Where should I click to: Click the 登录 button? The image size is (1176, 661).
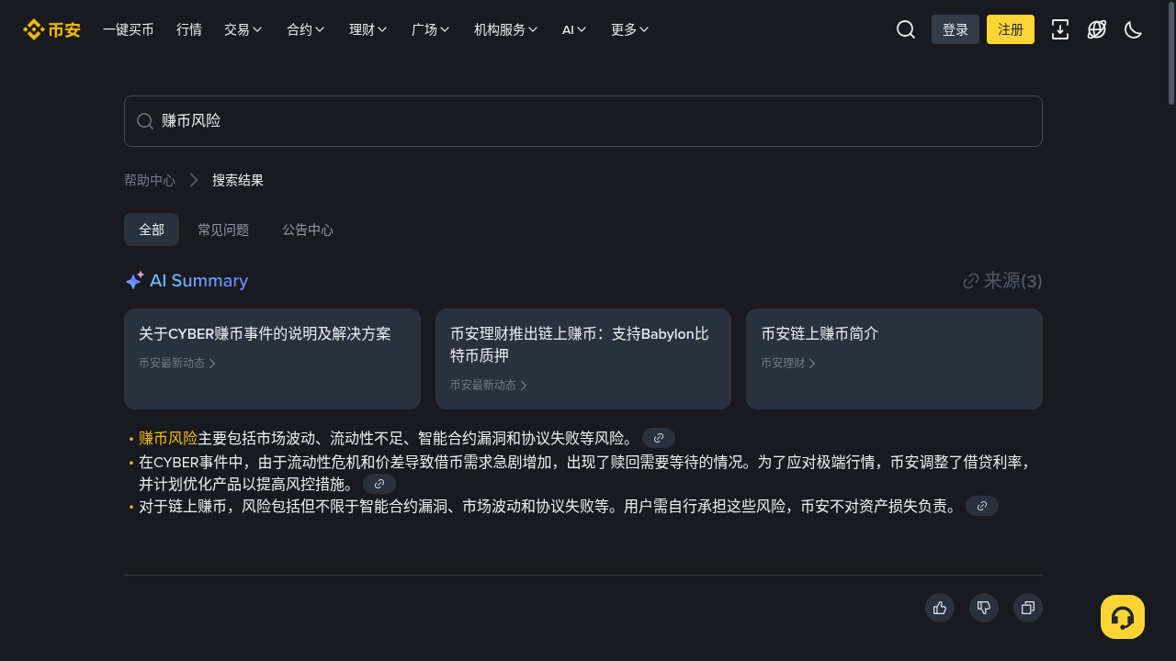tap(955, 29)
